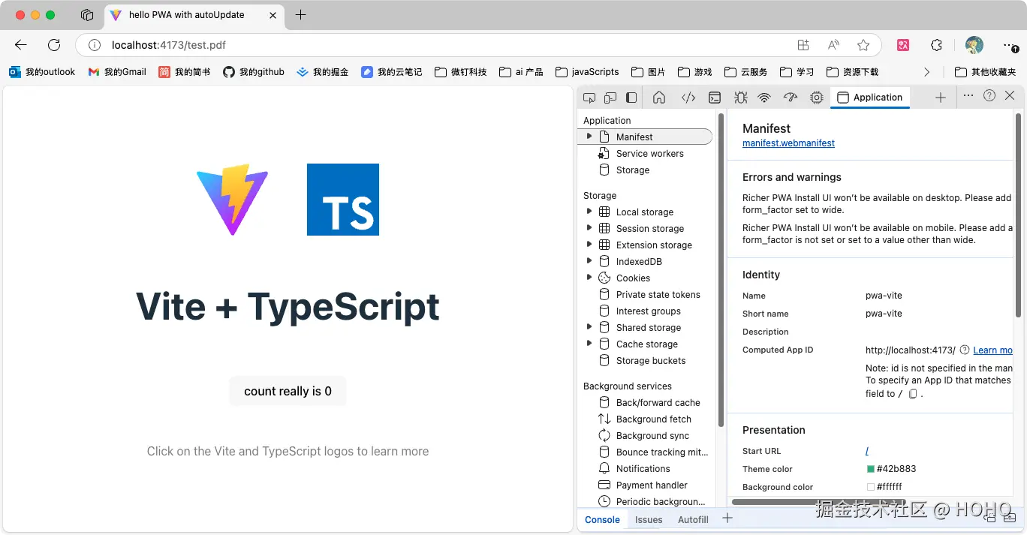Expand the Shared storage arrow
The height and width of the screenshot is (535, 1027).
point(589,327)
